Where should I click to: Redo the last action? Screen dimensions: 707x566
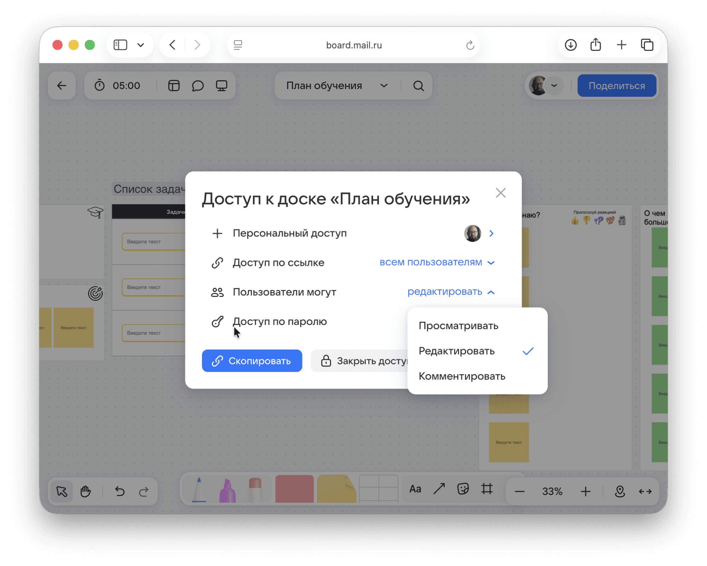(x=144, y=491)
